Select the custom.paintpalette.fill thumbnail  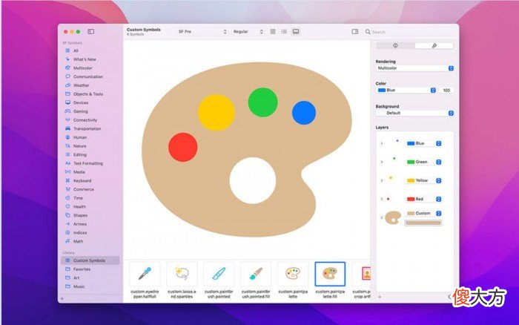pyautogui.click(x=330, y=274)
